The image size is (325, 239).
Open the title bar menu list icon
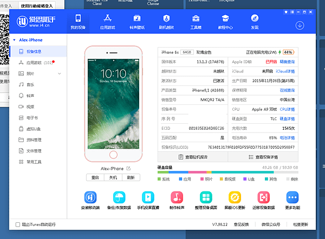point(292,12)
